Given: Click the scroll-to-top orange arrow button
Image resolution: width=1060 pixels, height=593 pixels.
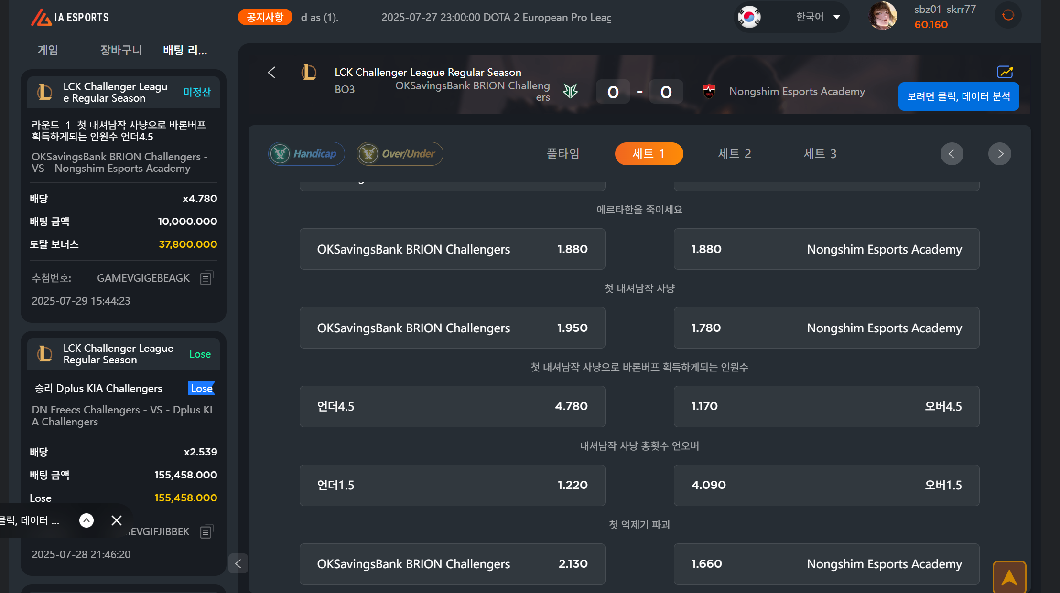Looking at the screenshot, I should pyautogui.click(x=1009, y=577).
